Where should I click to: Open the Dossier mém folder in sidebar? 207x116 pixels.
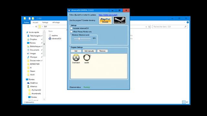coord(34,61)
